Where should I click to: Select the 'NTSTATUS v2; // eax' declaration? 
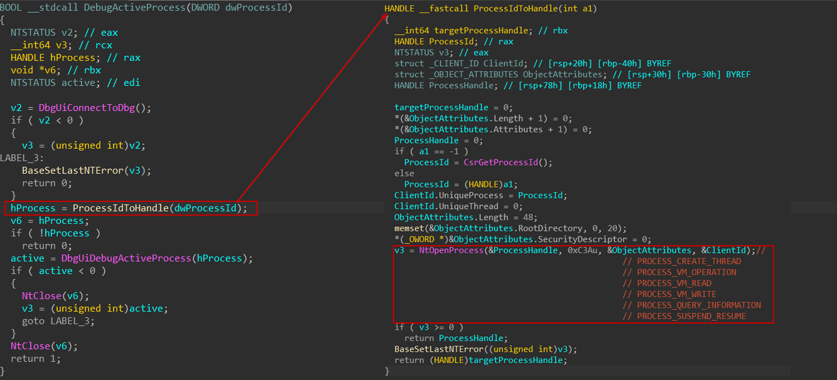(64, 33)
